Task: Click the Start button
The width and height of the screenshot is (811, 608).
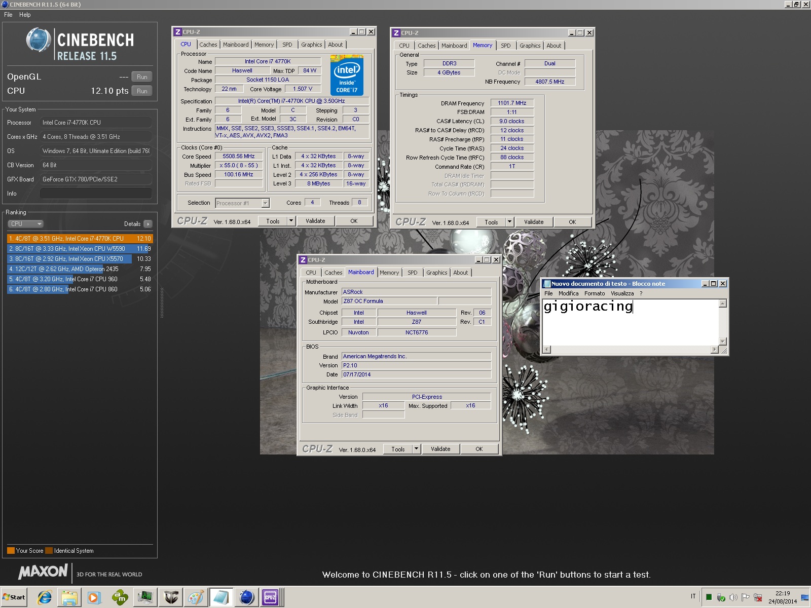Action: (x=14, y=597)
